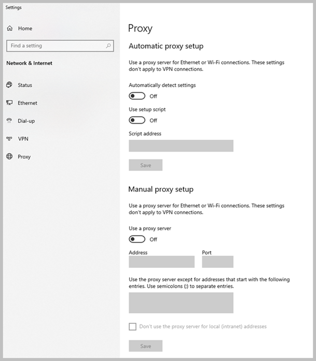Select the Status globe icon
The width and height of the screenshot is (316, 361).
tap(9, 85)
